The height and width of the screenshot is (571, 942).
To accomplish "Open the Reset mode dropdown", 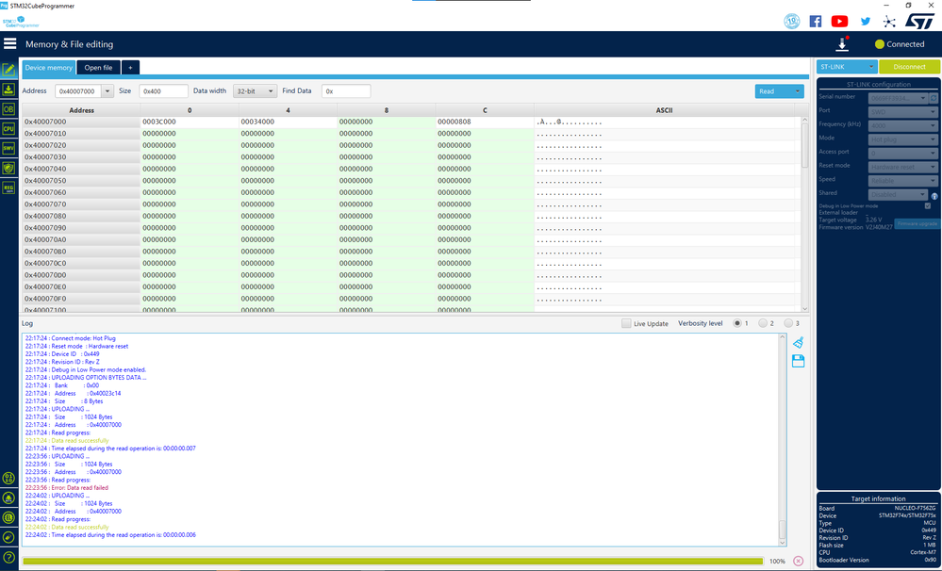I will (902, 167).
